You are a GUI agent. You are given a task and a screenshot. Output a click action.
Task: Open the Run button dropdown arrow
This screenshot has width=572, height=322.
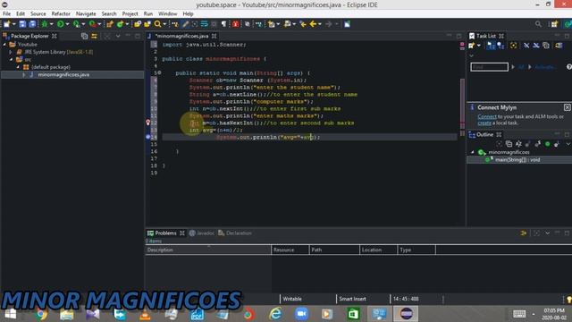[x=67, y=24]
